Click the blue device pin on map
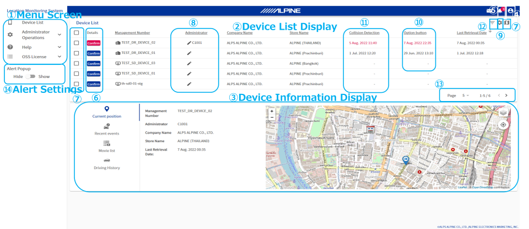The height and width of the screenshot is (229, 529). click(x=406, y=160)
